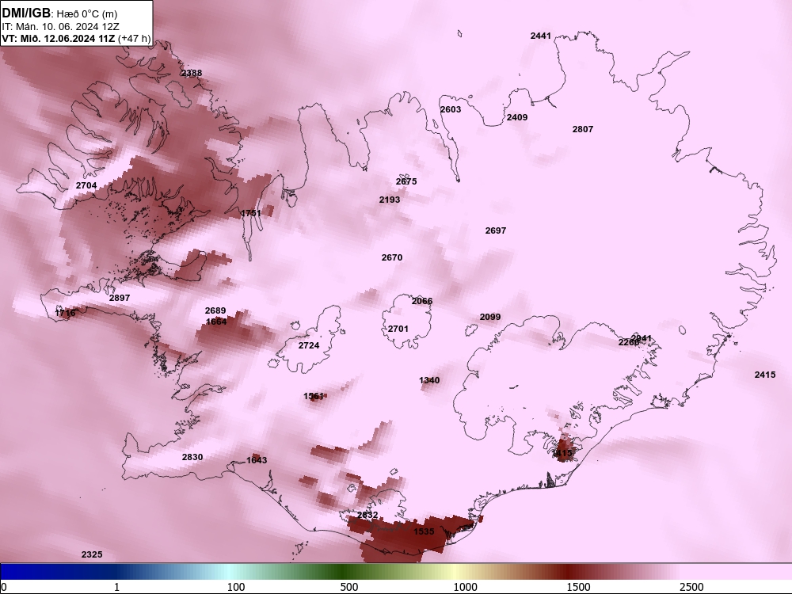
Task: Click the 2670 height label
Action: point(392,257)
